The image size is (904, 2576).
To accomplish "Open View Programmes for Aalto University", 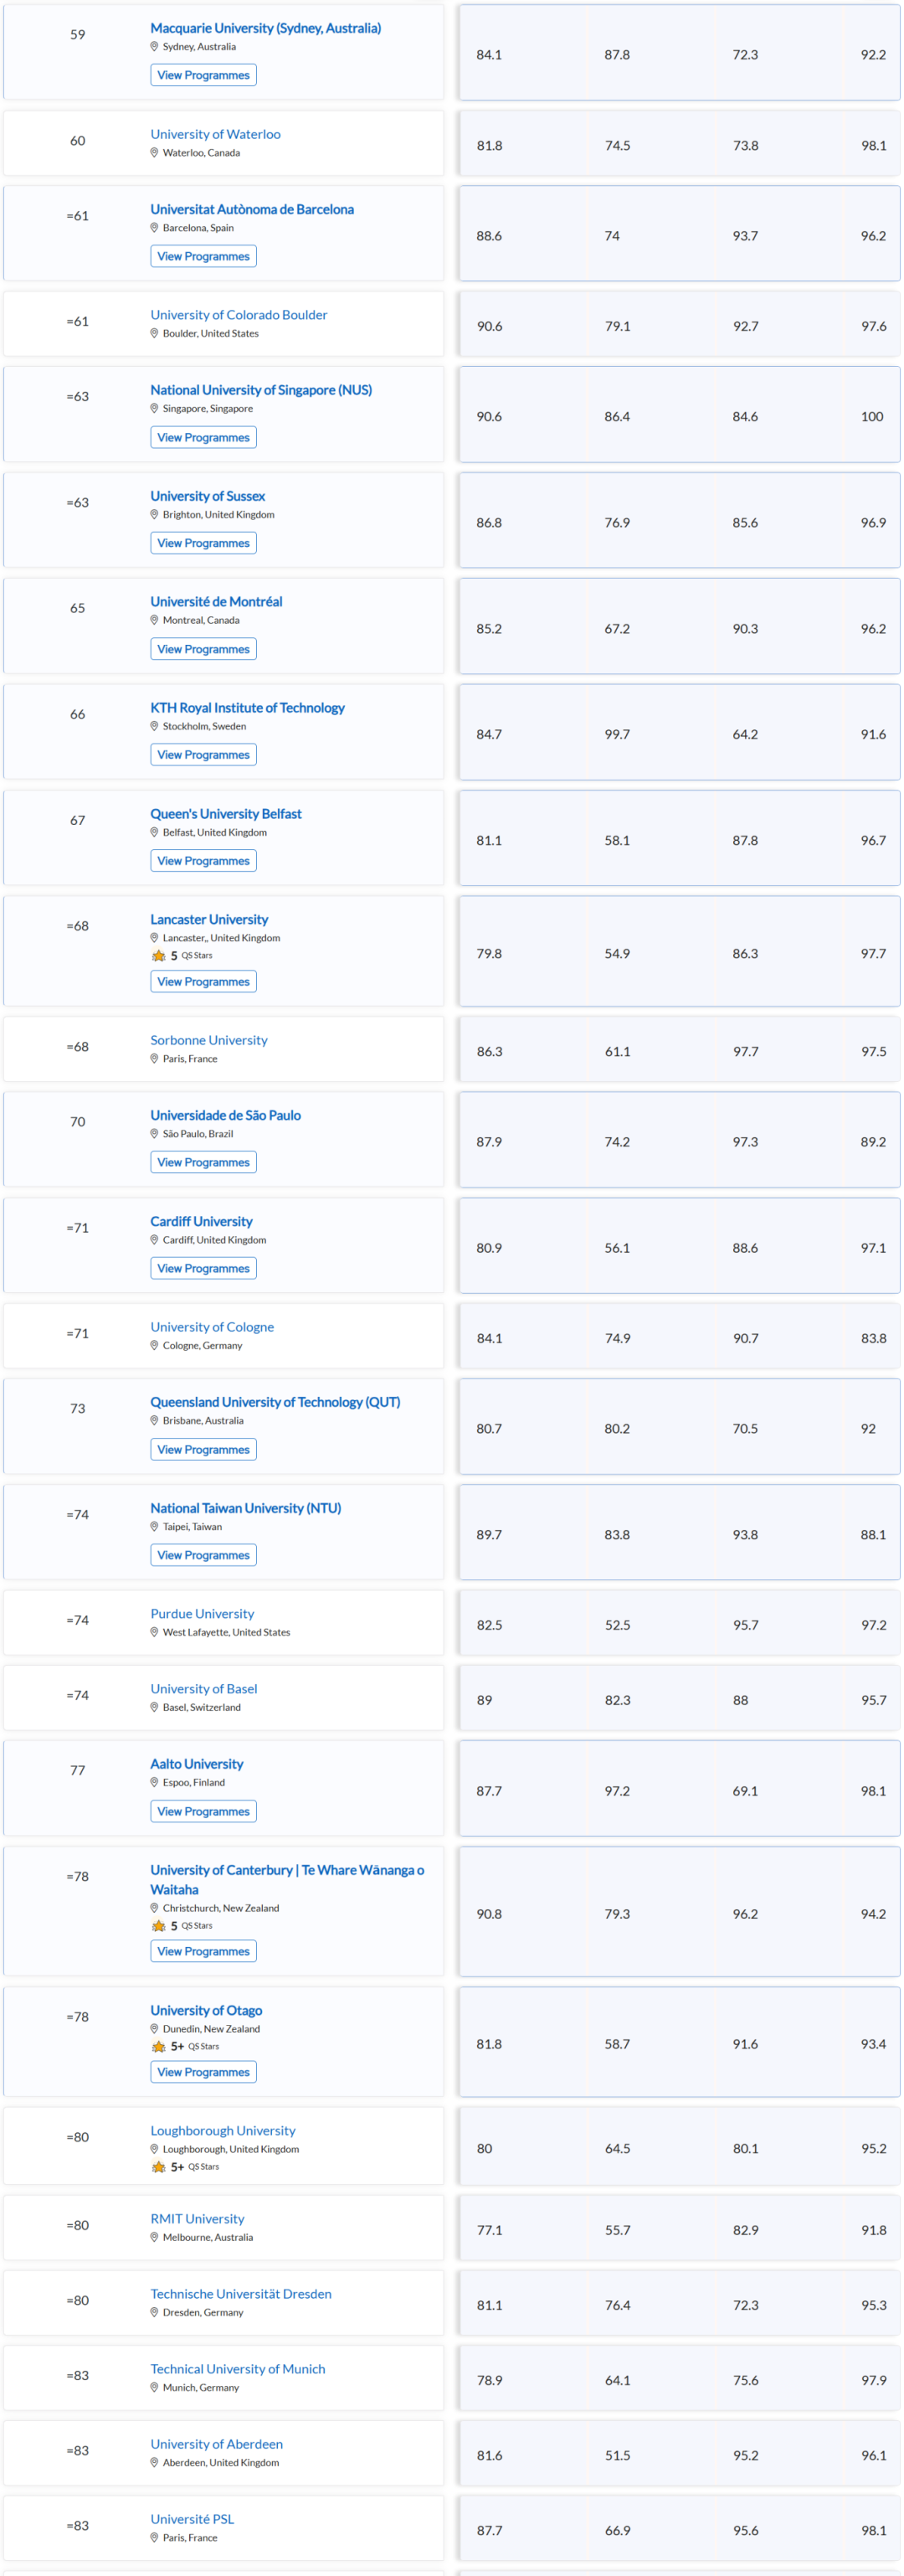I will pyautogui.click(x=203, y=1811).
